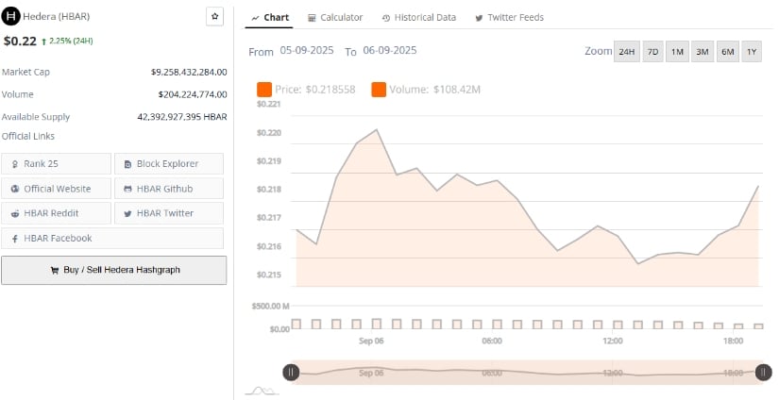Open Block Explorer link
This screenshot has height=400, width=779.
169,164
